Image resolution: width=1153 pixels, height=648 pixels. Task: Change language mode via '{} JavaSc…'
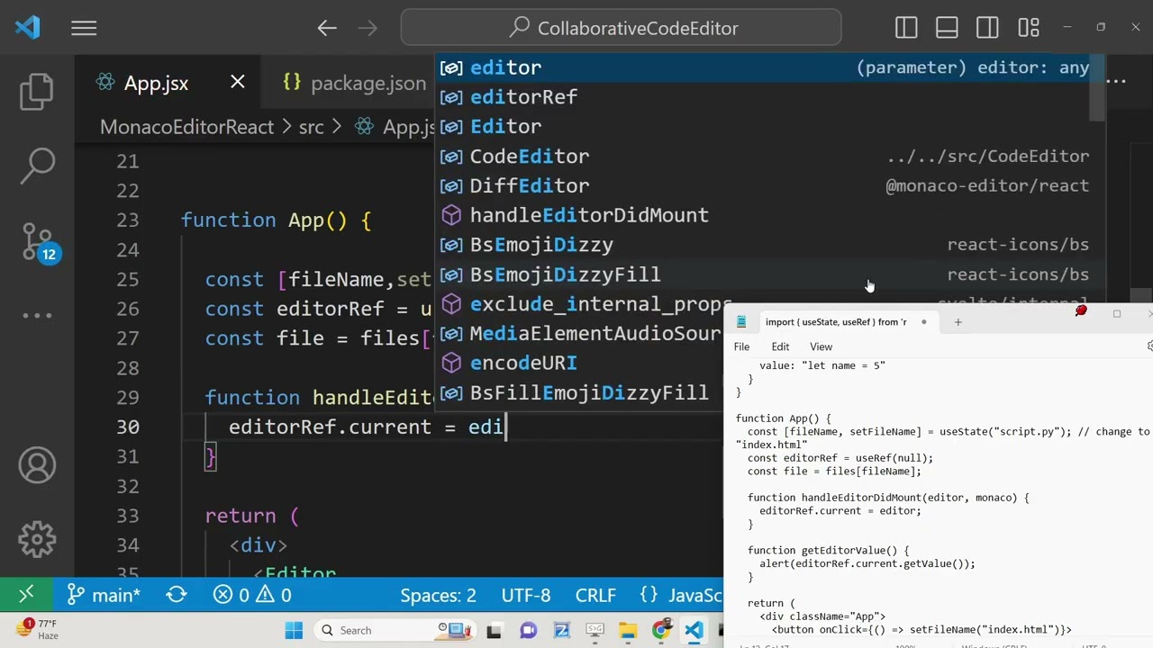pyautogui.click(x=680, y=595)
